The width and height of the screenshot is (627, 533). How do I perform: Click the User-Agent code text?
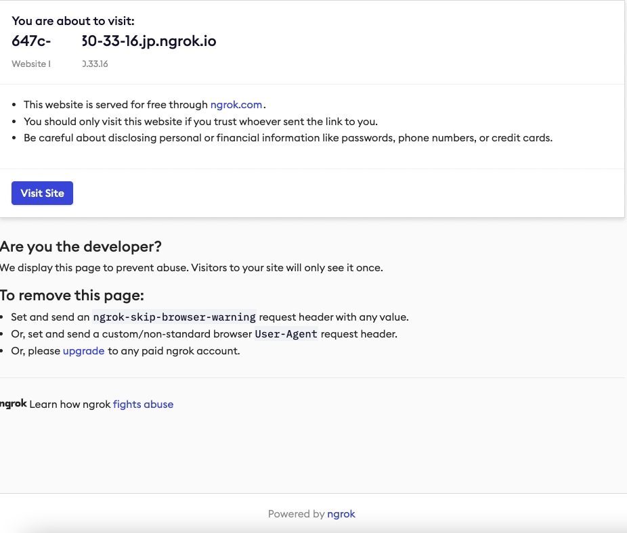(x=286, y=334)
